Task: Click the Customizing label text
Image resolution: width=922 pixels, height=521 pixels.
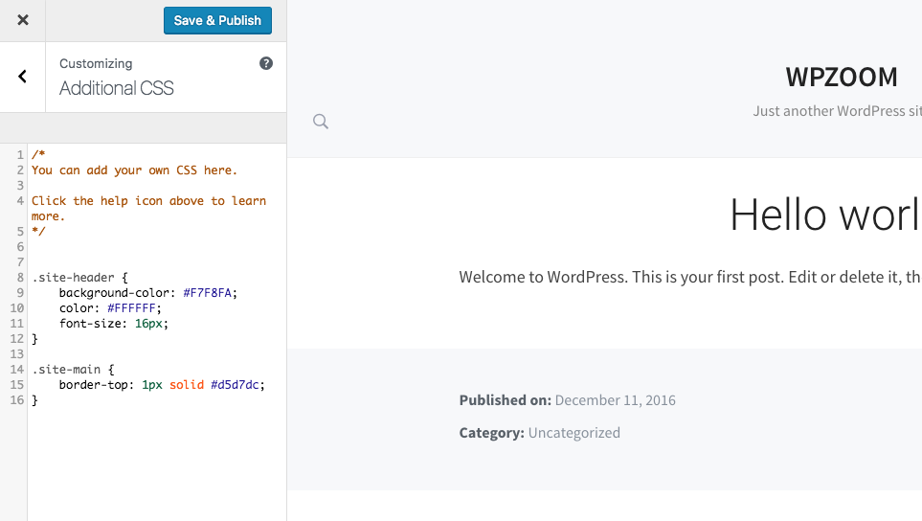Action: [96, 63]
